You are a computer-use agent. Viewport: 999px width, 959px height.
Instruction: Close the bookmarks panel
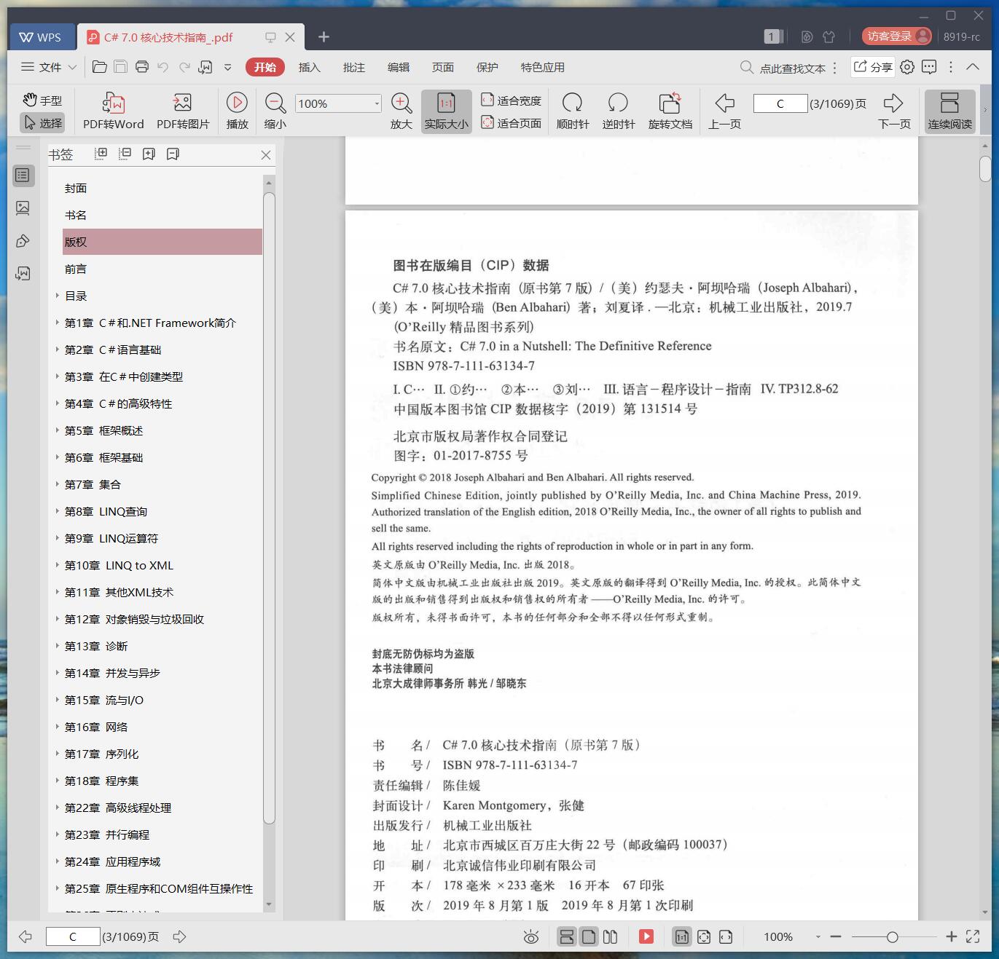[x=266, y=155]
